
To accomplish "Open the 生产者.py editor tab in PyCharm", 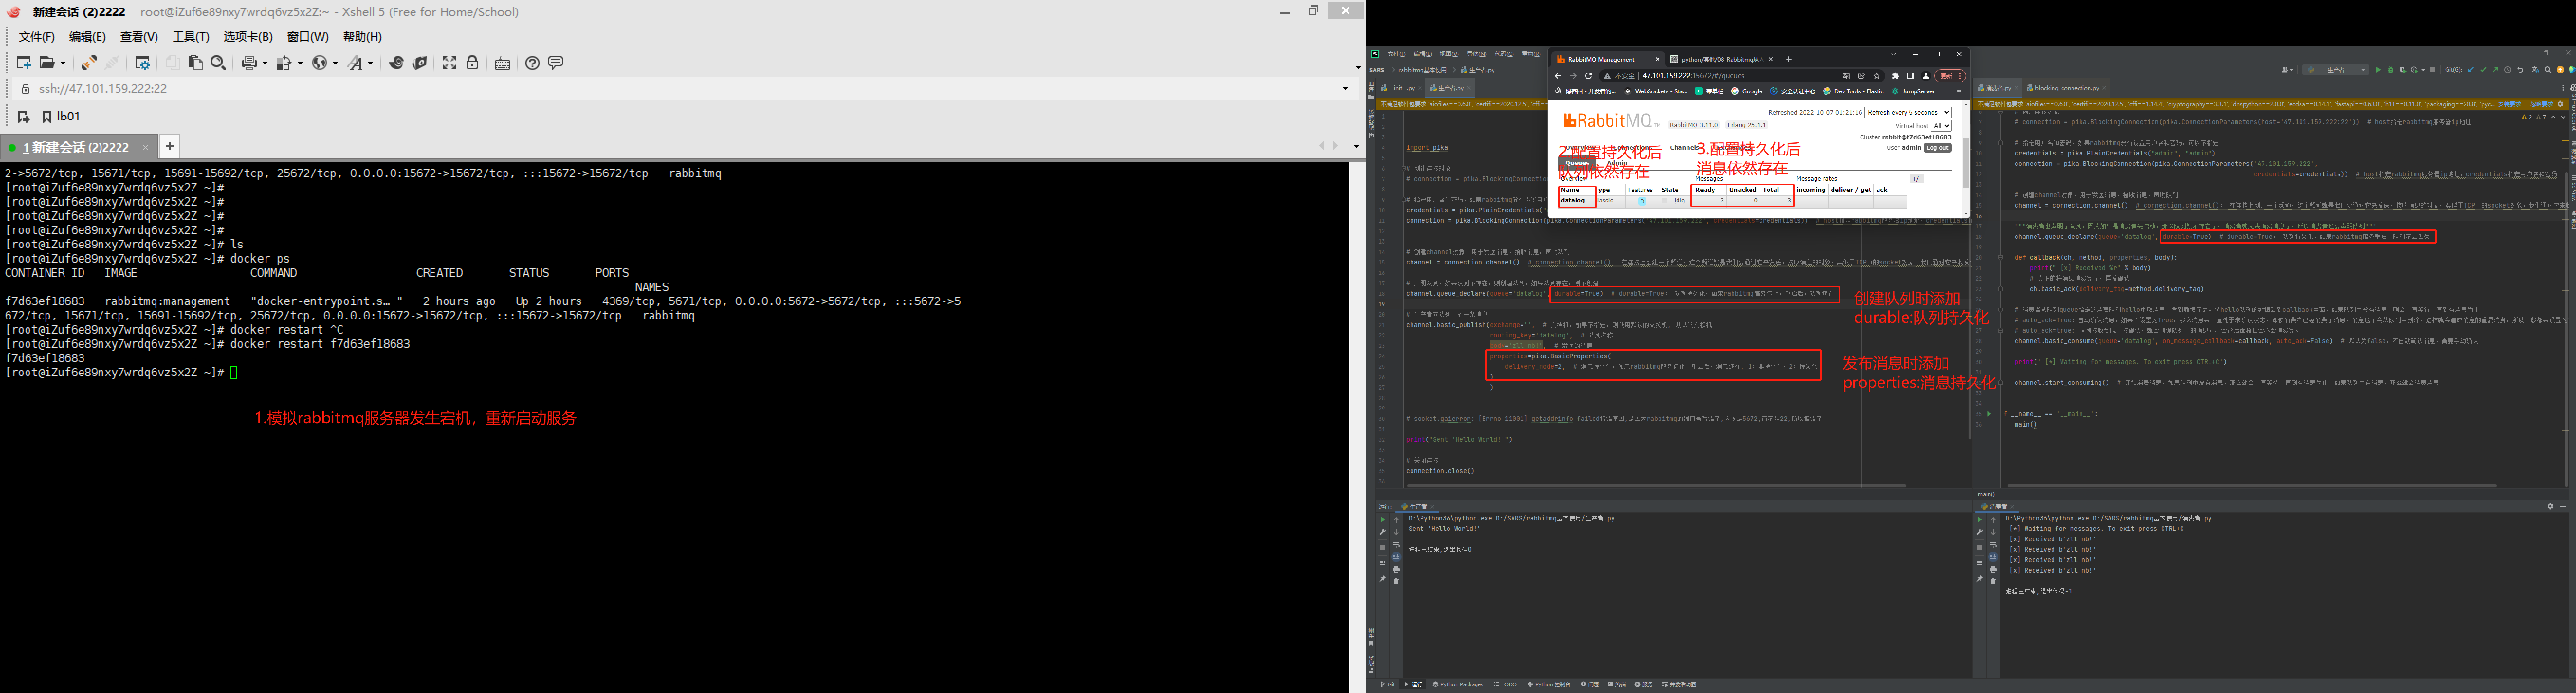I will pyautogui.click(x=1451, y=89).
